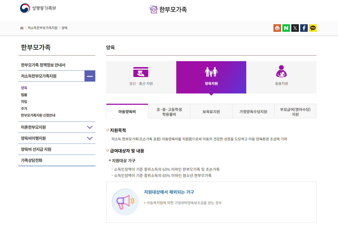Expand the 양육비이행지원 sidebar menu
The height and width of the screenshot is (226, 338).
pyautogui.click(x=90, y=138)
